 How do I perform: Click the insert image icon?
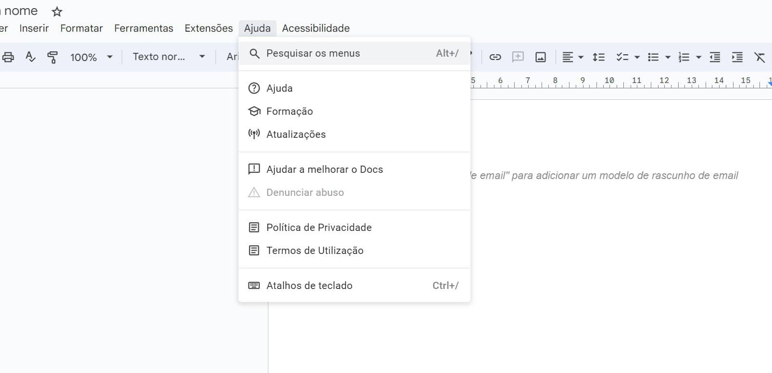pos(541,57)
